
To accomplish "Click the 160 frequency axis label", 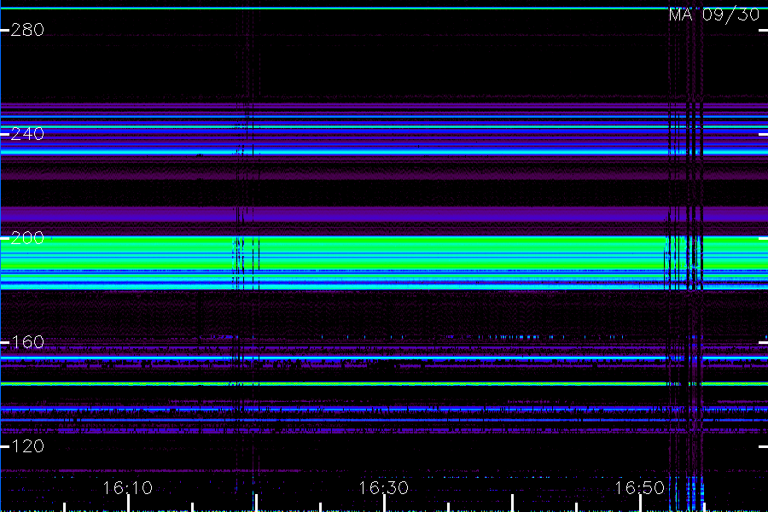I will (27, 342).
